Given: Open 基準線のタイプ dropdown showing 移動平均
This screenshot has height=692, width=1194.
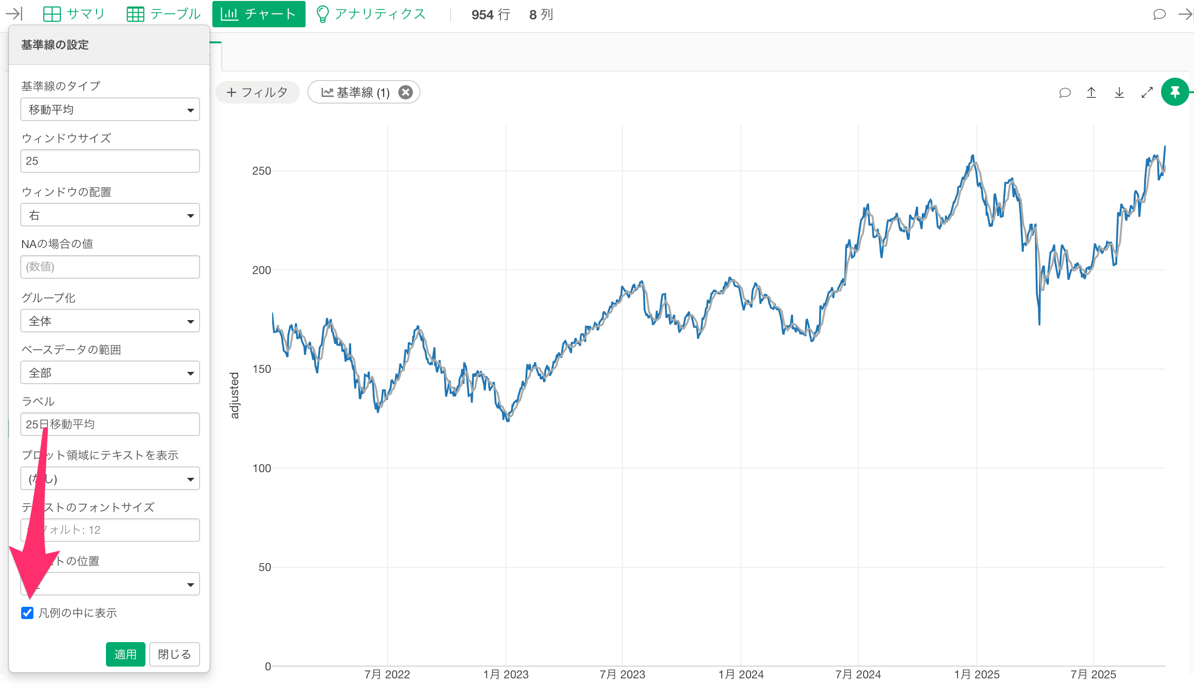Looking at the screenshot, I should [x=110, y=109].
